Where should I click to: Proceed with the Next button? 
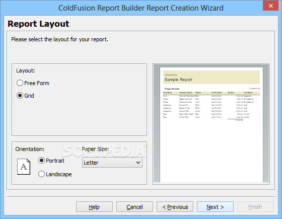[216, 207]
